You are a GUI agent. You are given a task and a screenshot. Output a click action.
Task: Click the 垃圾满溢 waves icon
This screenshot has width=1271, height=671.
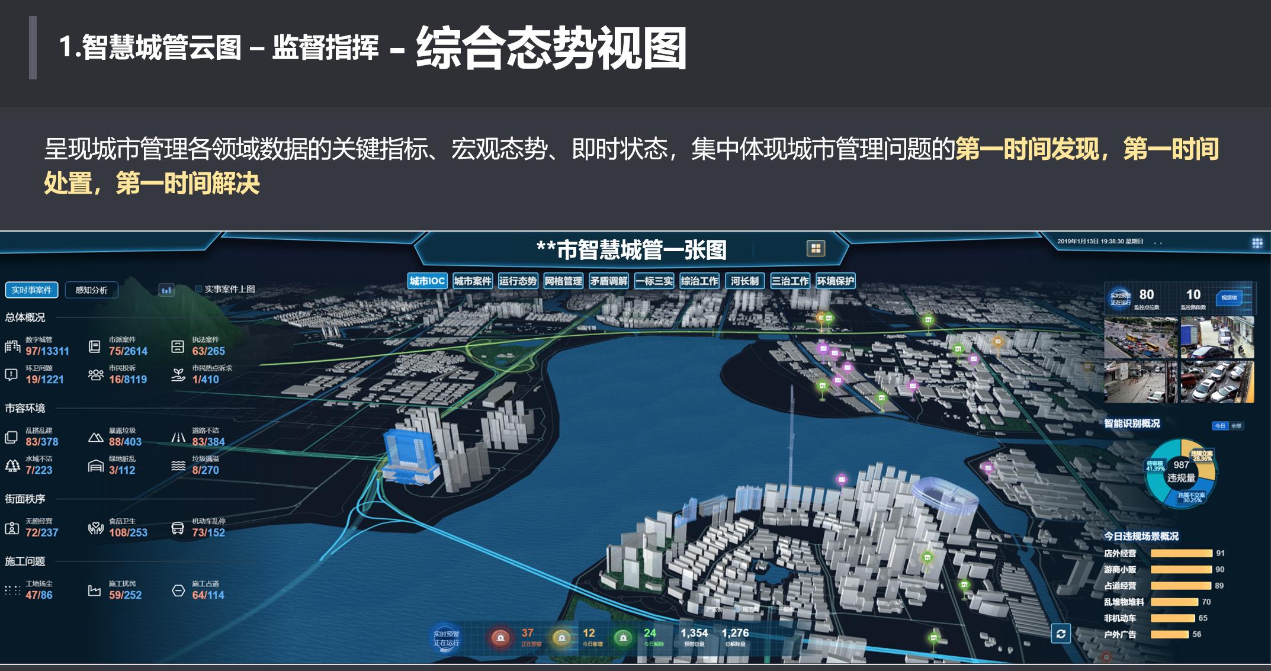pyautogui.click(x=178, y=465)
